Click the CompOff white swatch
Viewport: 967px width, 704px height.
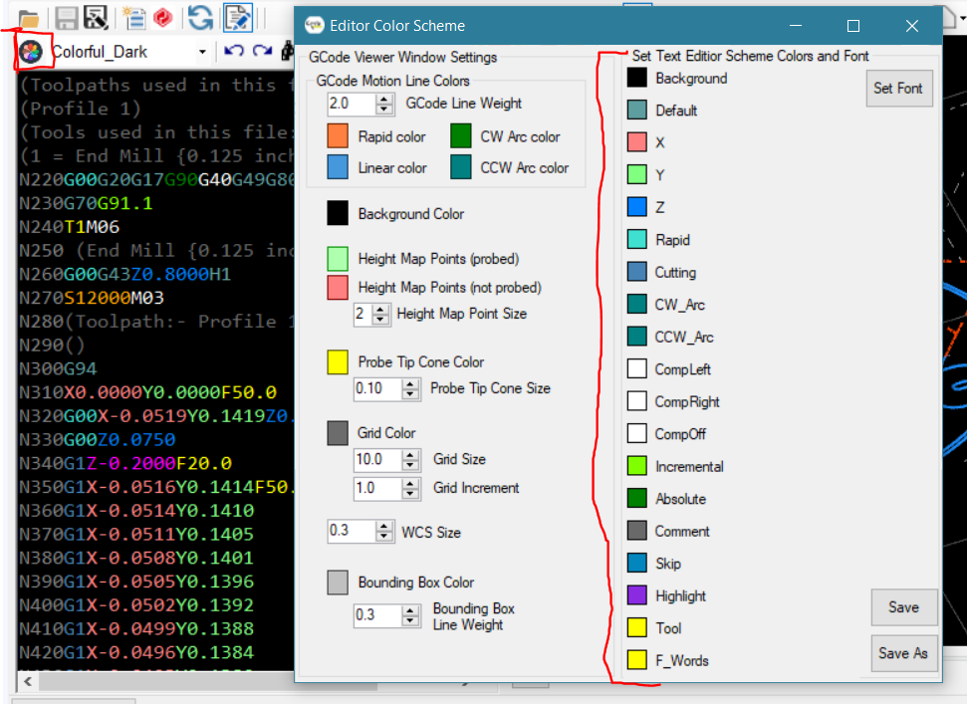[x=637, y=433]
